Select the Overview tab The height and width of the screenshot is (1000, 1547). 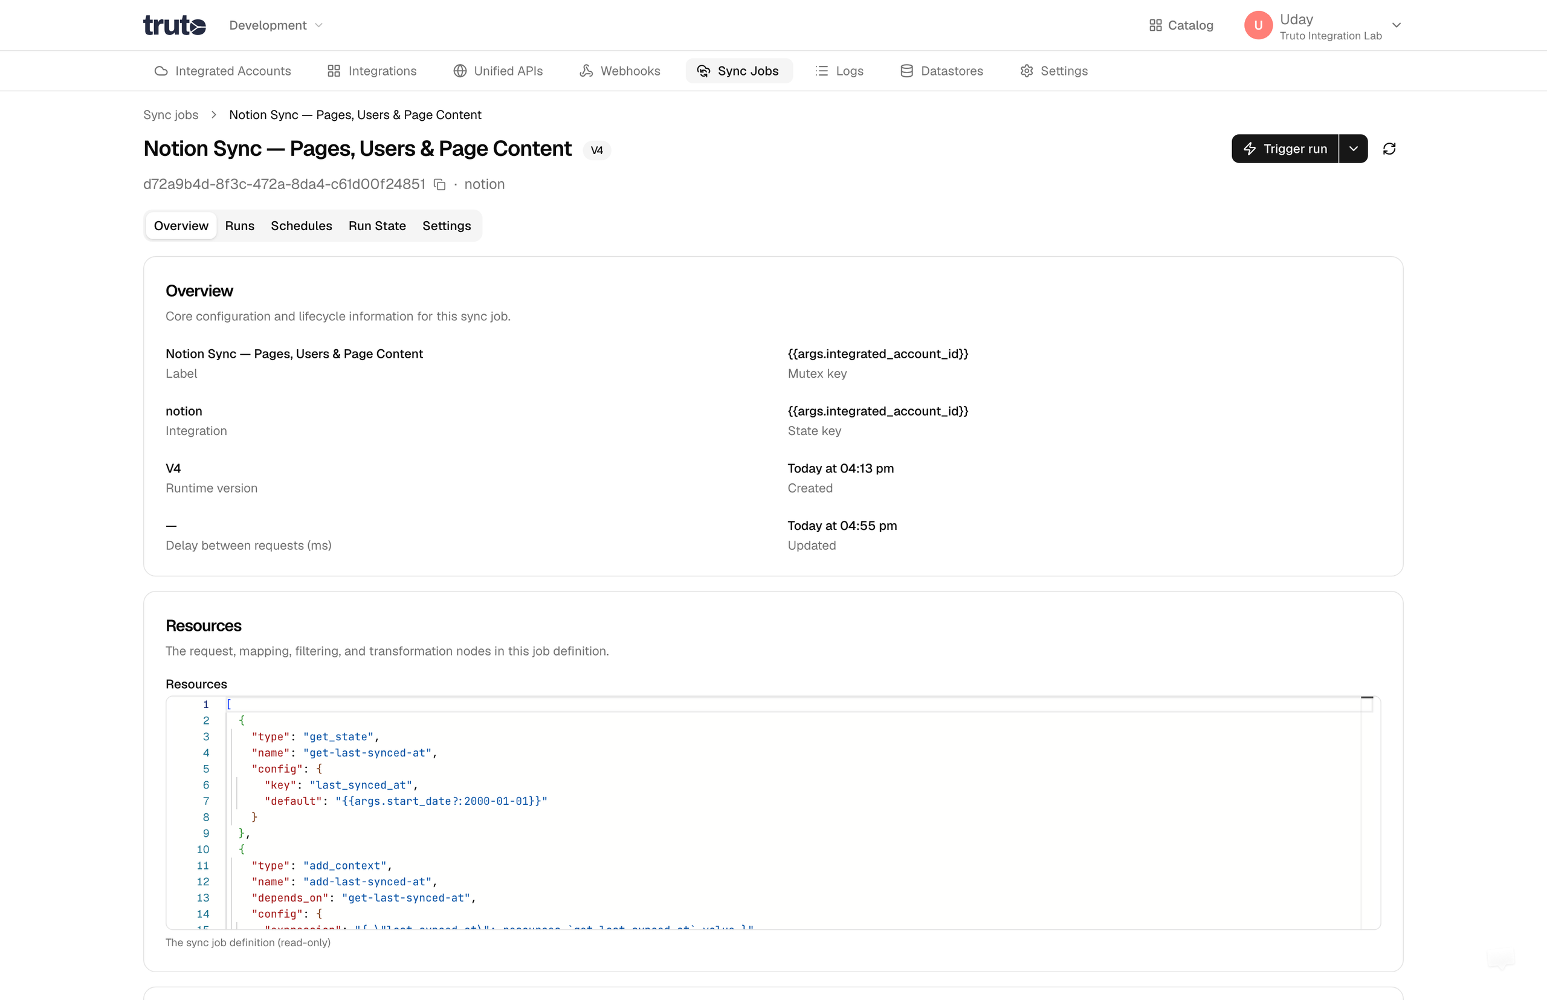(181, 225)
